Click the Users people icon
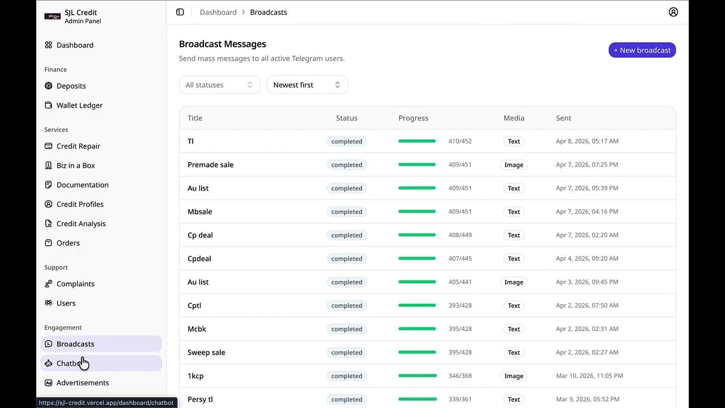 [x=48, y=303]
